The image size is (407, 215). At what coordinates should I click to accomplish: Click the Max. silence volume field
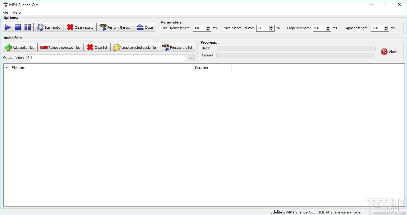click(263, 28)
